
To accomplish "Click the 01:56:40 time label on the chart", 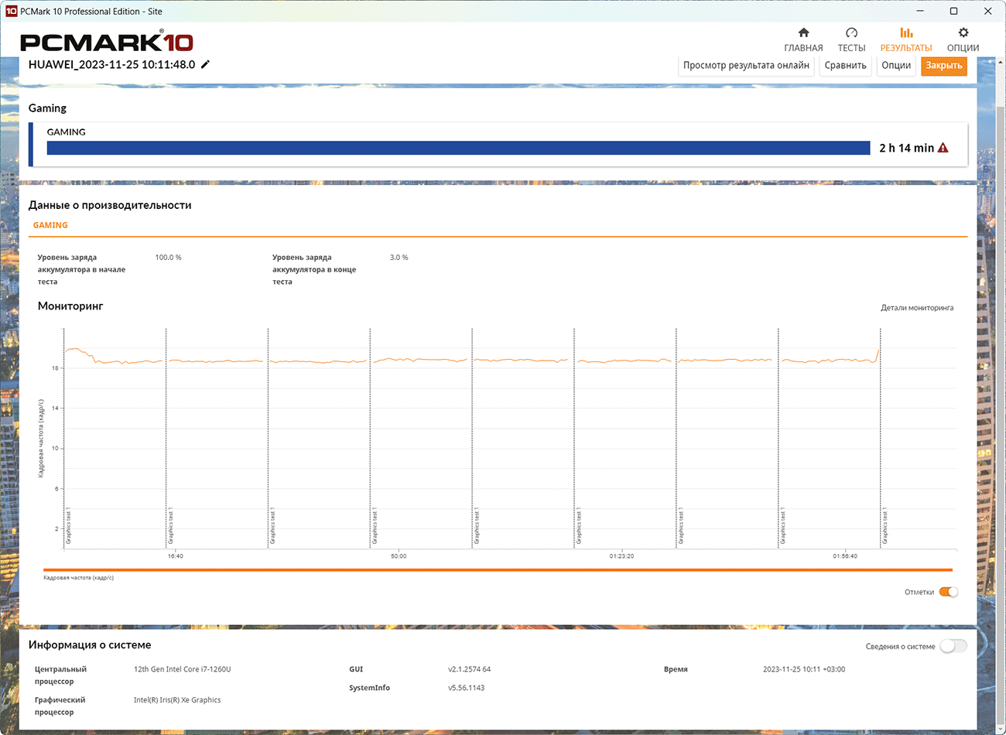I will pos(845,556).
